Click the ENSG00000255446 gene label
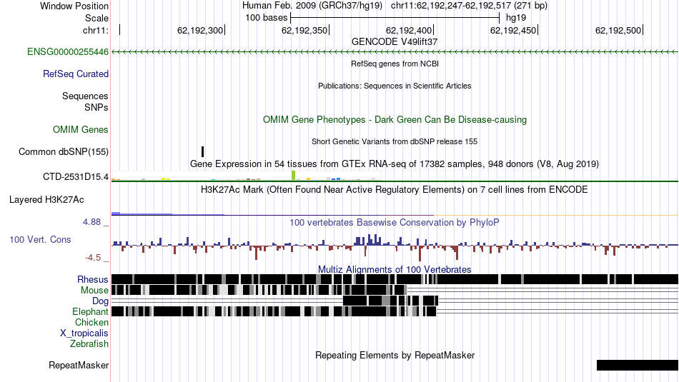 point(68,52)
